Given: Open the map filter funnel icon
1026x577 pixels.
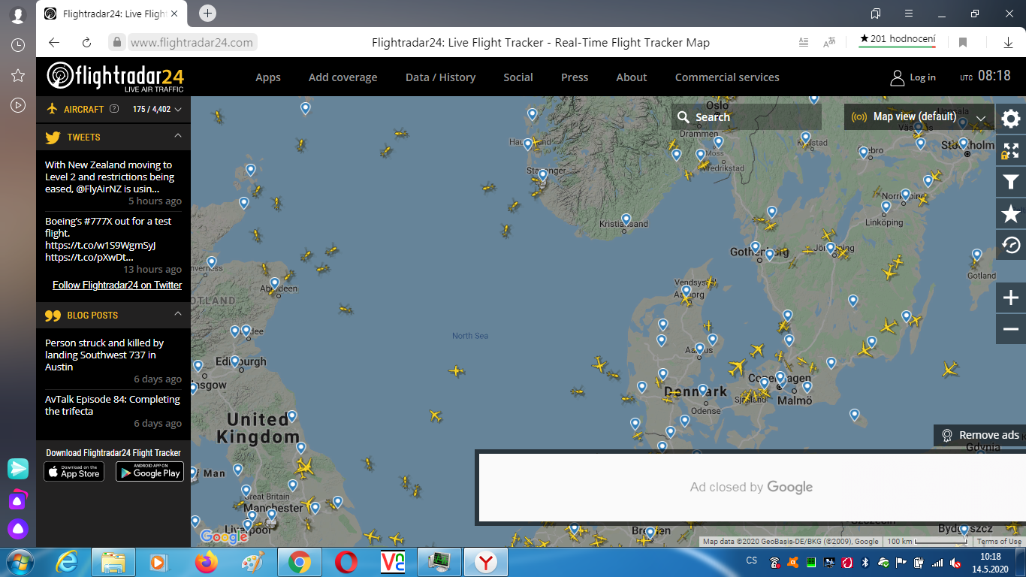Looking at the screenshot, I should (x=1011, y=182).
